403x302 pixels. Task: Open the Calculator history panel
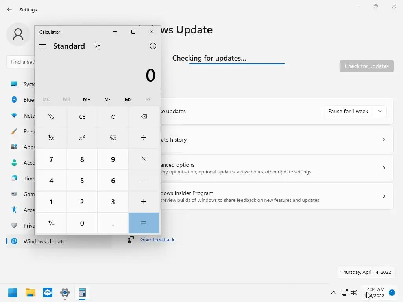tap(153, 46)
